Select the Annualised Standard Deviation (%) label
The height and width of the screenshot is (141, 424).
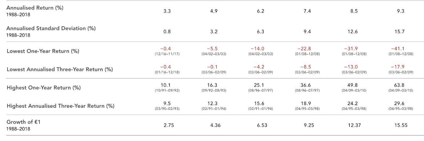51,28
